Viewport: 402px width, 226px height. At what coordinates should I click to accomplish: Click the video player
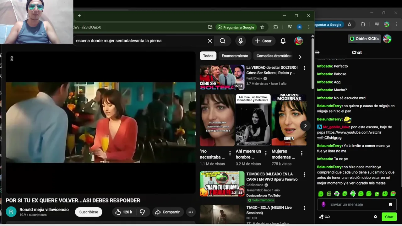(x=100, y=122)
